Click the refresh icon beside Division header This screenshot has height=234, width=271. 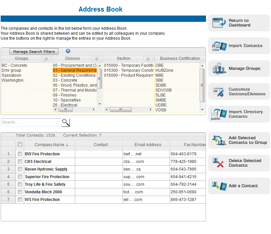pos(96,58)
